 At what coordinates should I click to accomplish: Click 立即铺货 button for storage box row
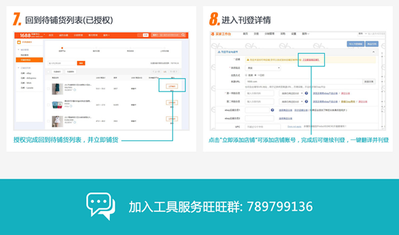coord(172,102)
